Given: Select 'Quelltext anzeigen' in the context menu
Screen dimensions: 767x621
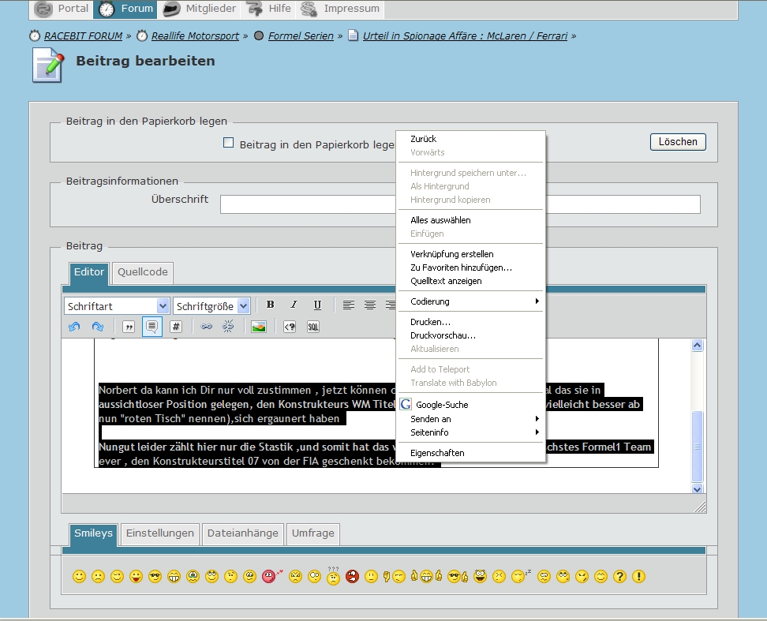Looking at the screenshot, I should 446,281.
